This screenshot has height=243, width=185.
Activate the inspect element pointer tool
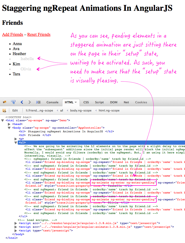tap(13, 102)
